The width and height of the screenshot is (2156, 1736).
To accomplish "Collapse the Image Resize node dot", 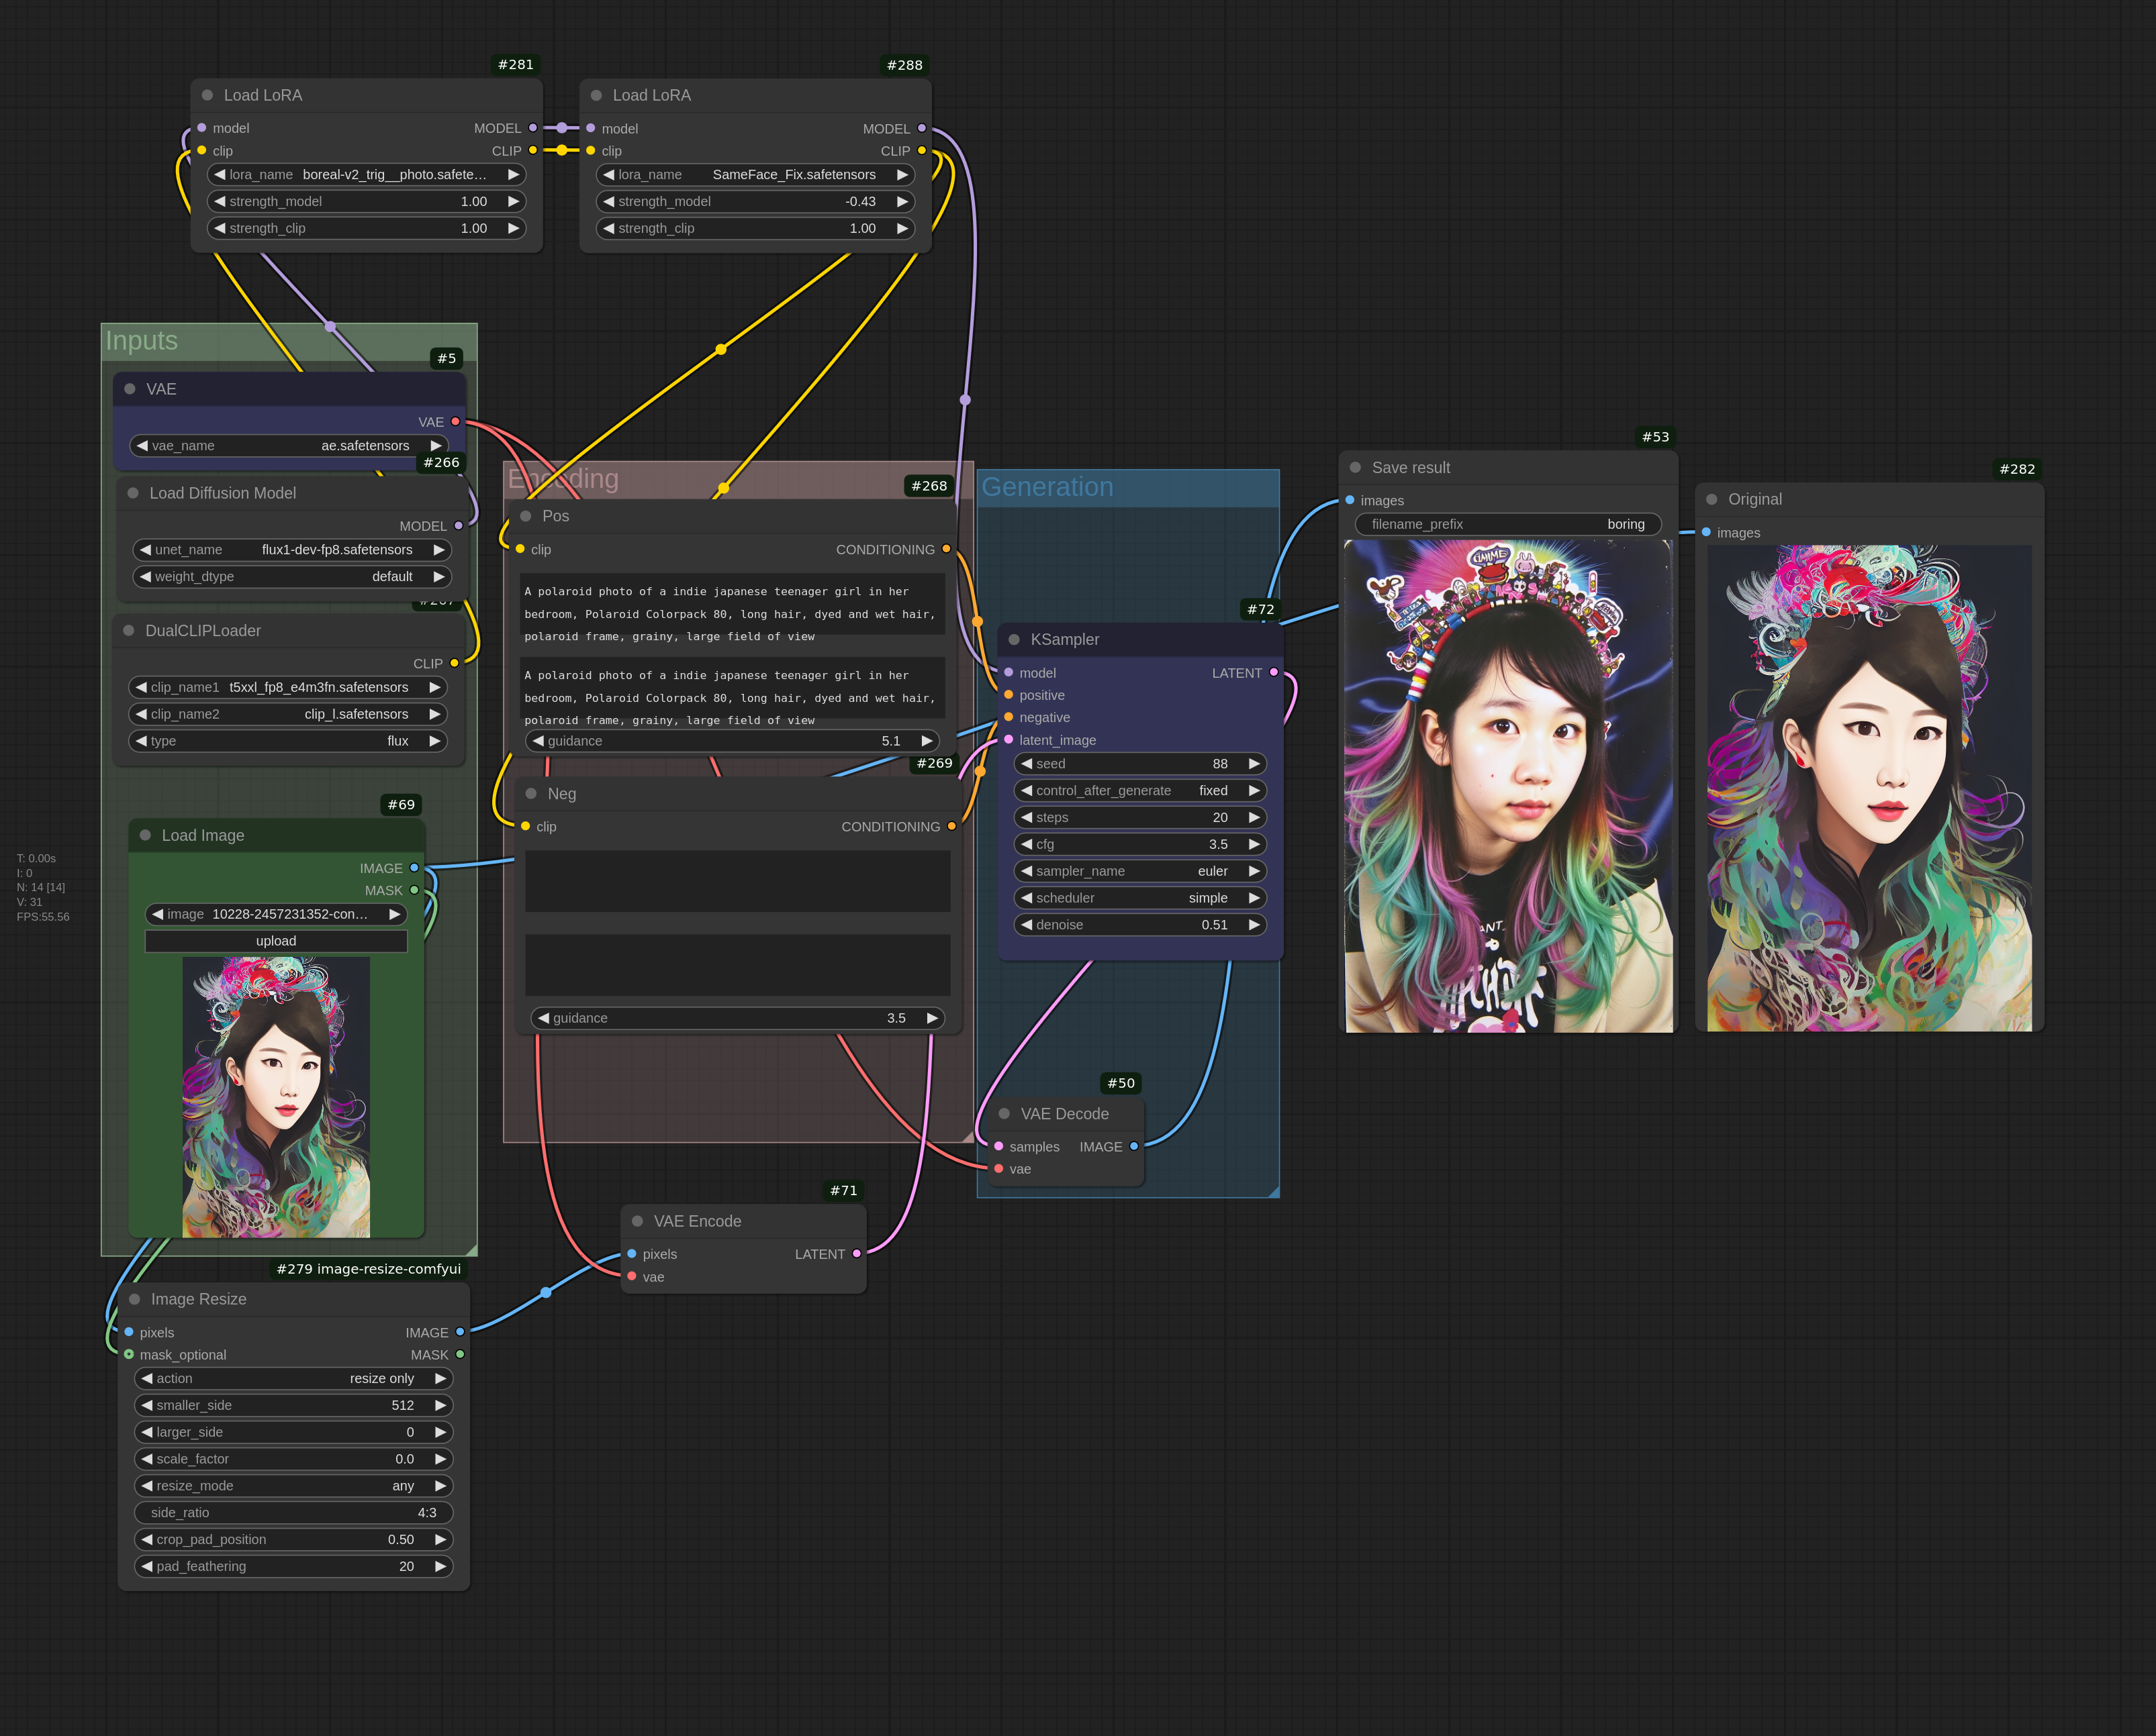I will pyautogui.click(x=134, y=1299).
